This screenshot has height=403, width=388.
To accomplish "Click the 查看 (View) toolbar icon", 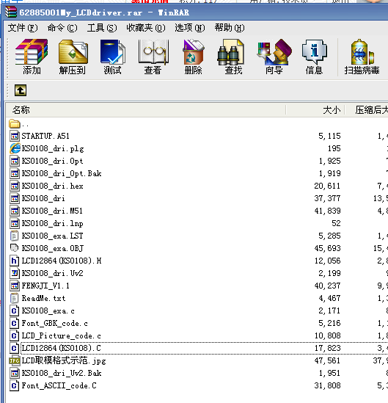I will [153, 51].
